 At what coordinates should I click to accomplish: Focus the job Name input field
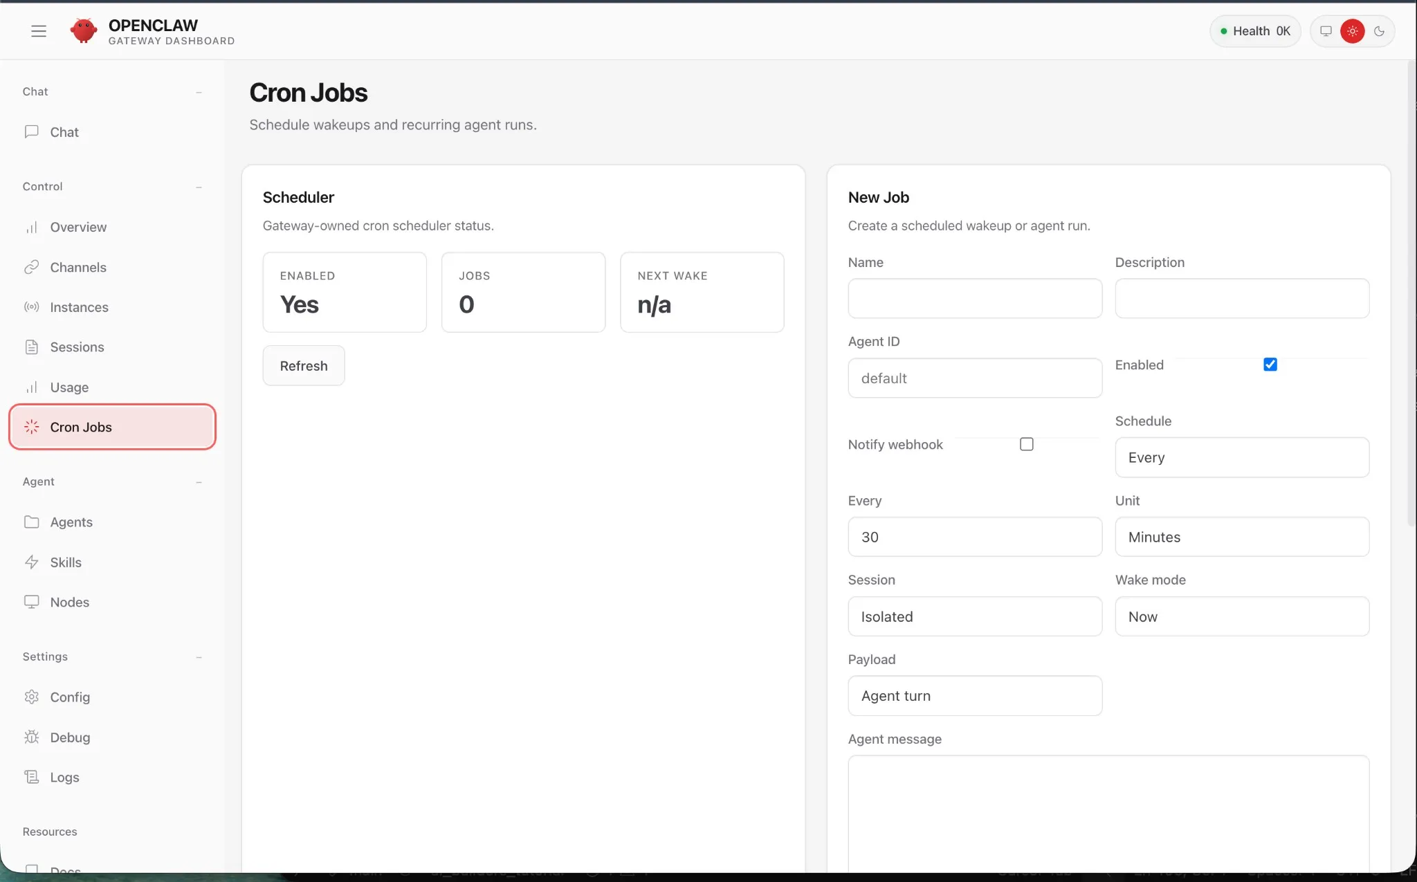pyautogui.click(x=975, y=298)
